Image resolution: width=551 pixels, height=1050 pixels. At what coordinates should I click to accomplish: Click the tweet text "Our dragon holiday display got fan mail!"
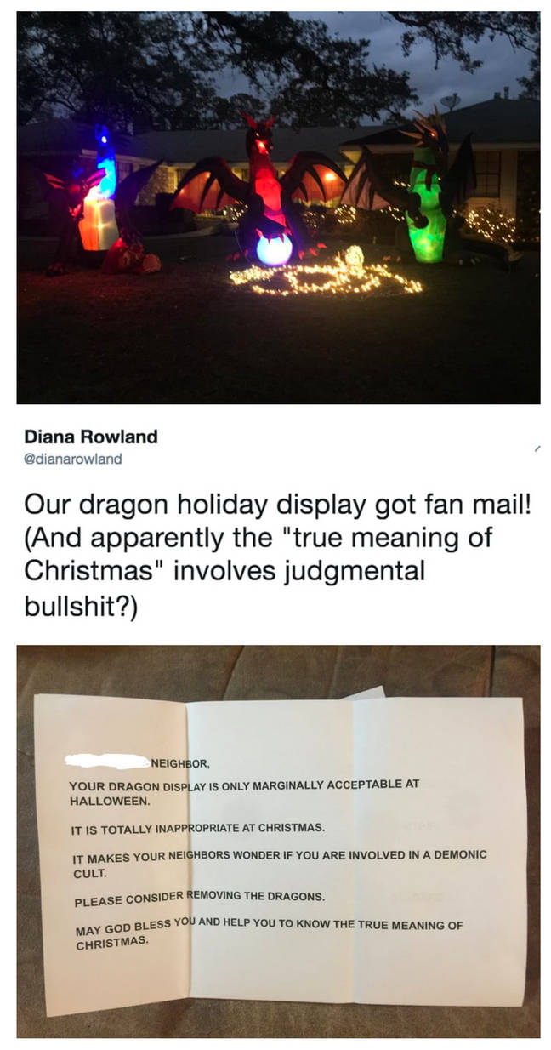(x=277, y=505)
